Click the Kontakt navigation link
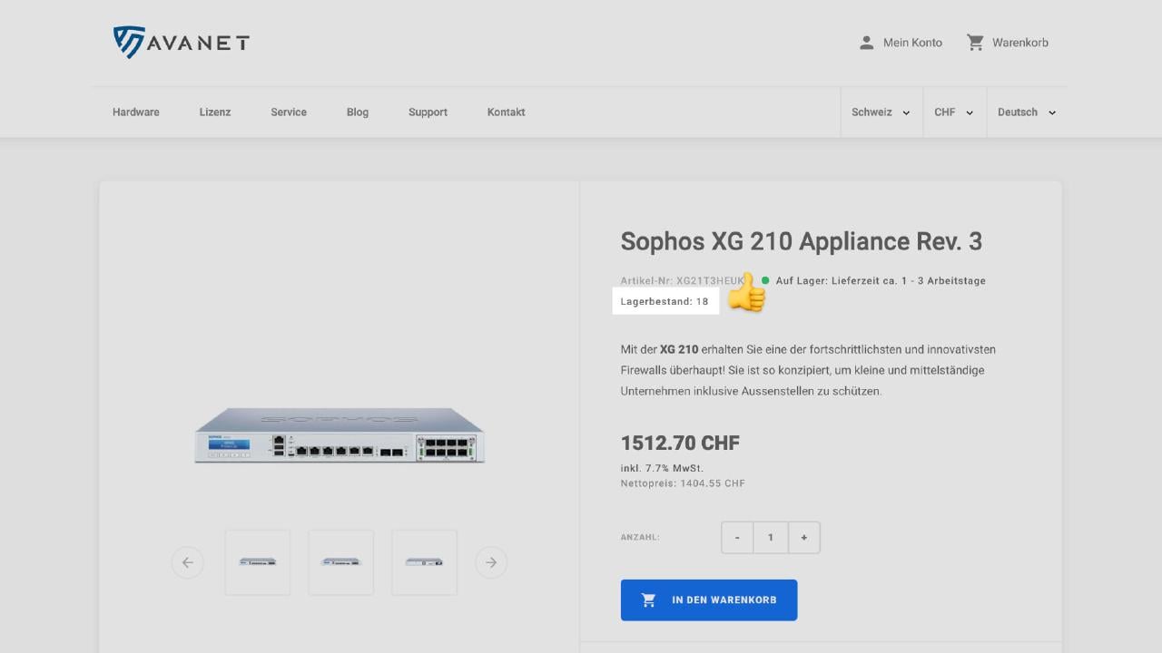Viewport: 1162px width, 653px height. [506, 112]
